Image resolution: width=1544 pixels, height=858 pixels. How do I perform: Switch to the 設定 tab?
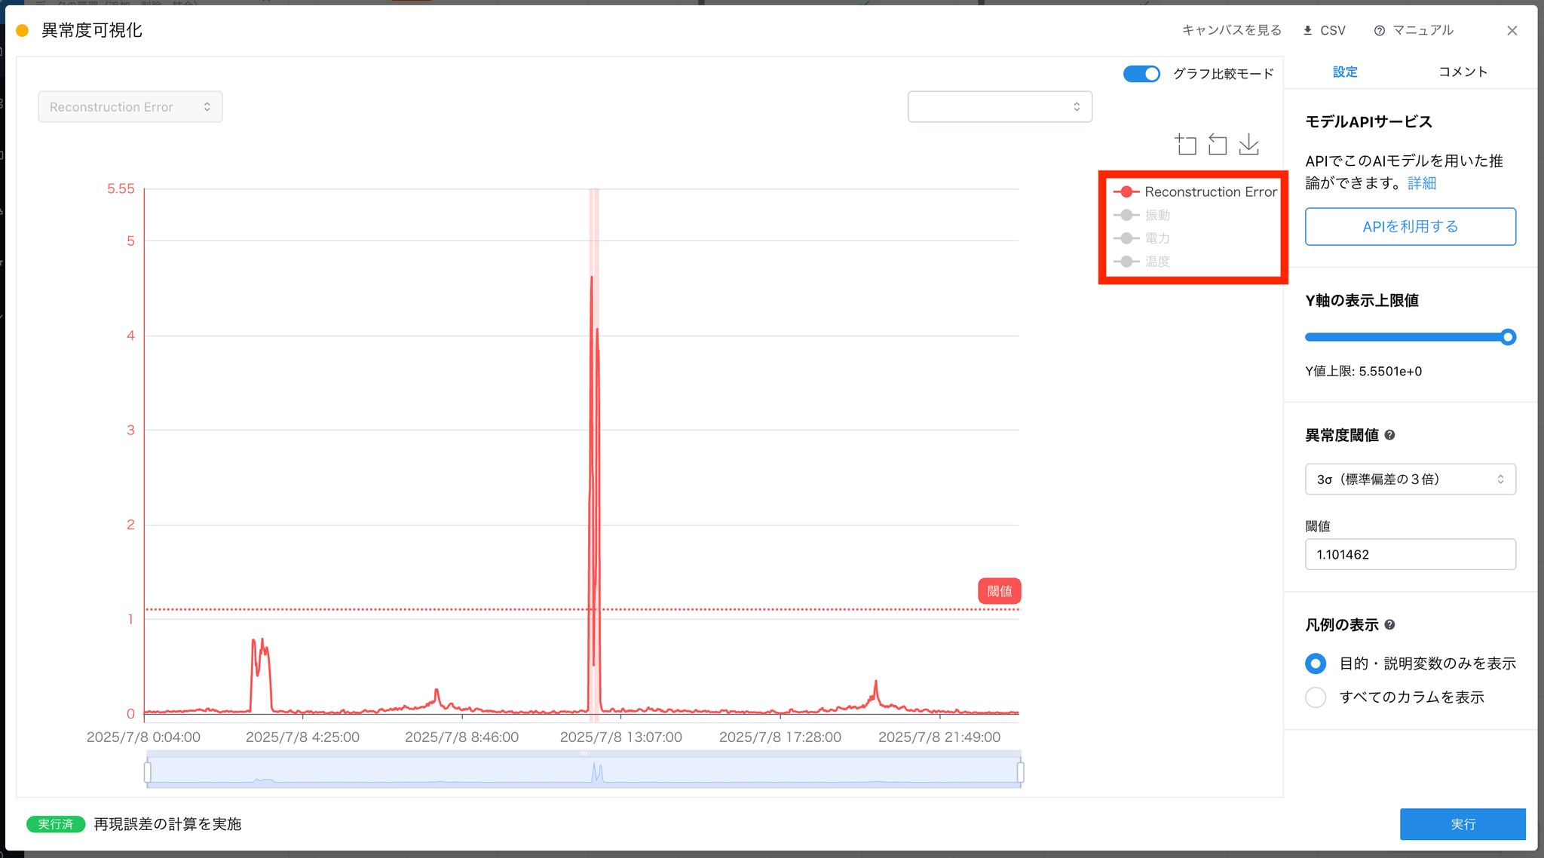1345,72
